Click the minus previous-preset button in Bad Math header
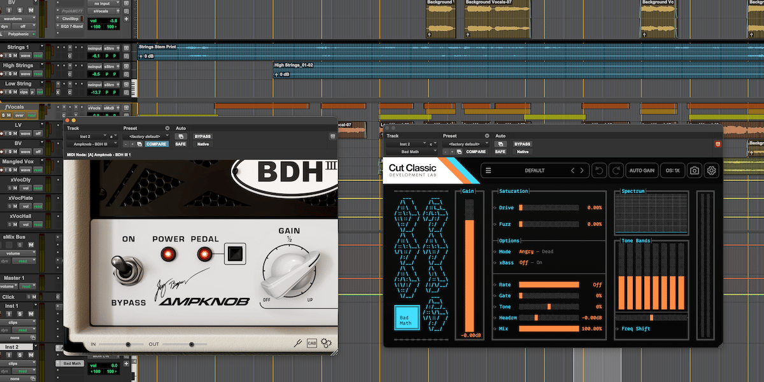This screenshot has height=382, width=764. 444,152
